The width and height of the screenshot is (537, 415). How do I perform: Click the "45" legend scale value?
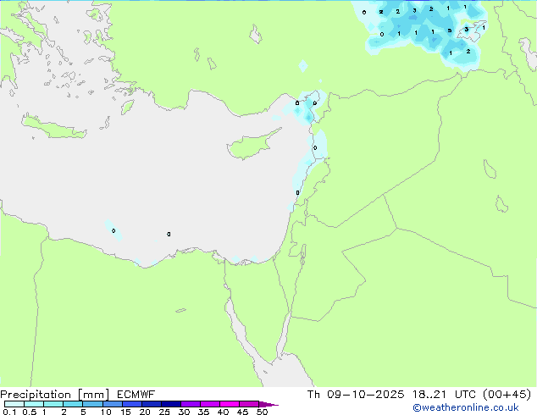click(x=242, y=412)
